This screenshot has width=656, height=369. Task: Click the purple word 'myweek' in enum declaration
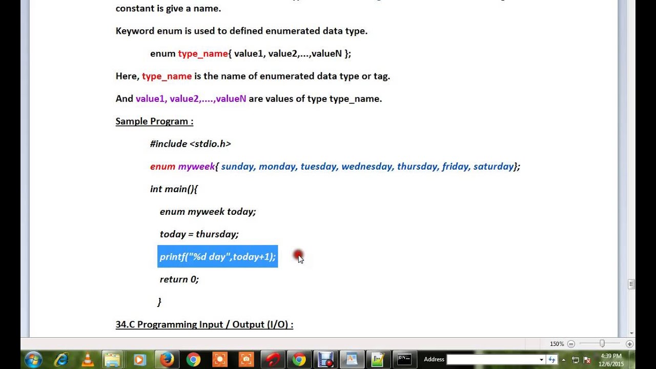[x=196, y=167]
